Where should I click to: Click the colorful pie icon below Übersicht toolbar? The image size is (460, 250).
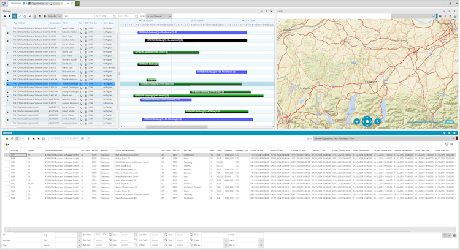[7, 145]
